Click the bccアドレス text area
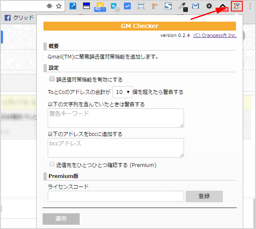 [116, 148]
